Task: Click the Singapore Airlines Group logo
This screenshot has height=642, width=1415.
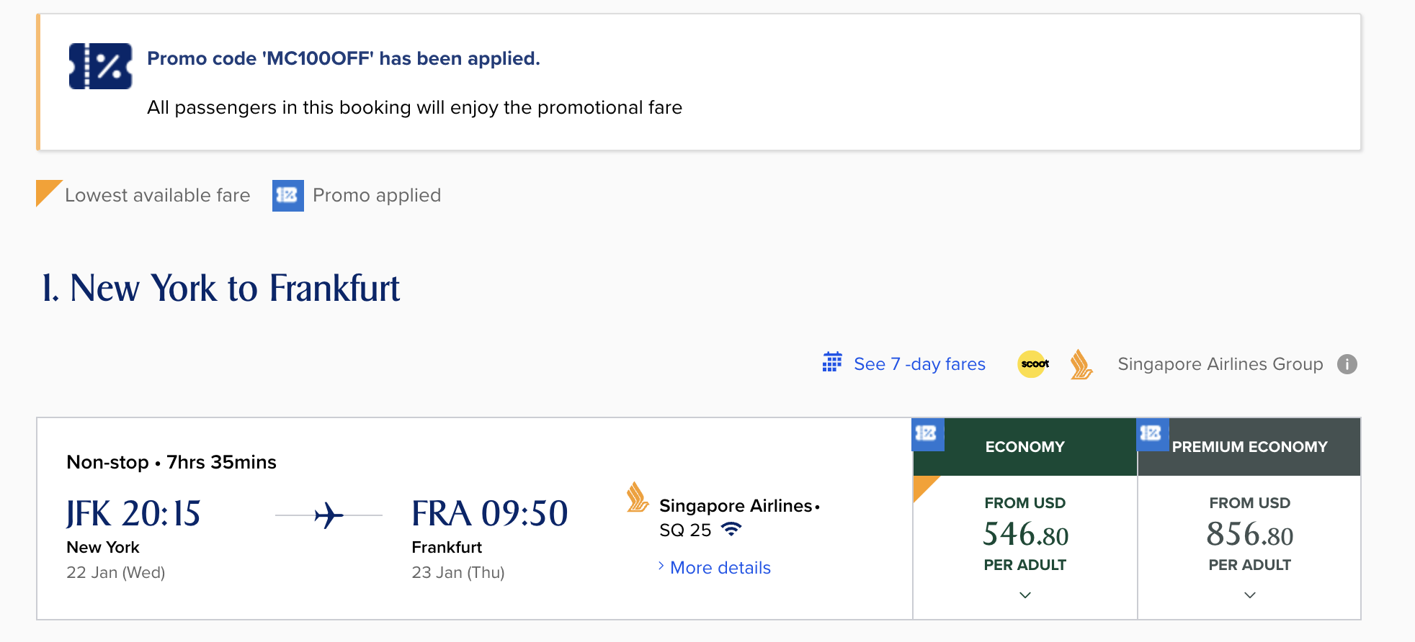Action: coord(1081,366)
